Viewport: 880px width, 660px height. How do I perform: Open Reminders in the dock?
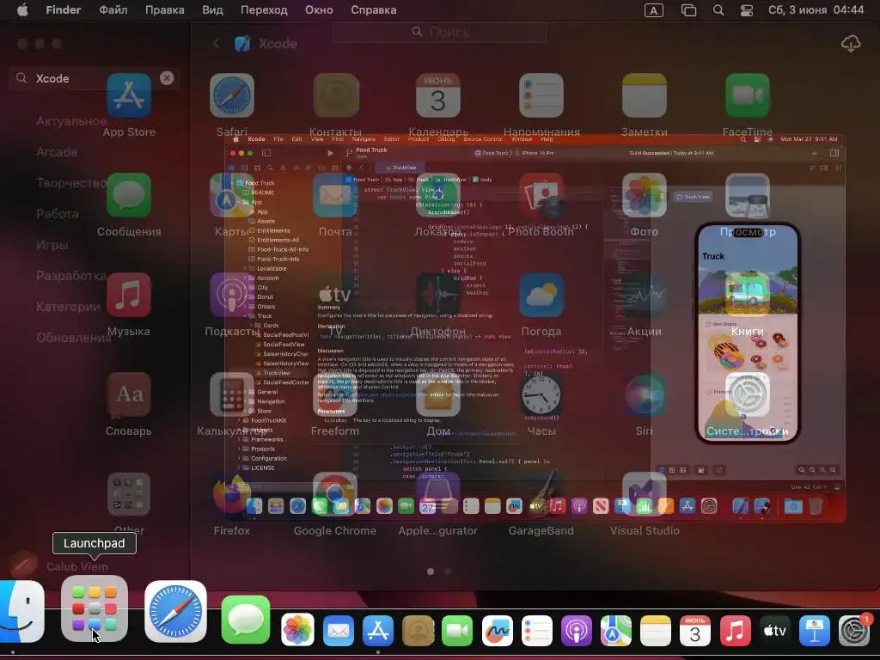[x=537, y=630]
